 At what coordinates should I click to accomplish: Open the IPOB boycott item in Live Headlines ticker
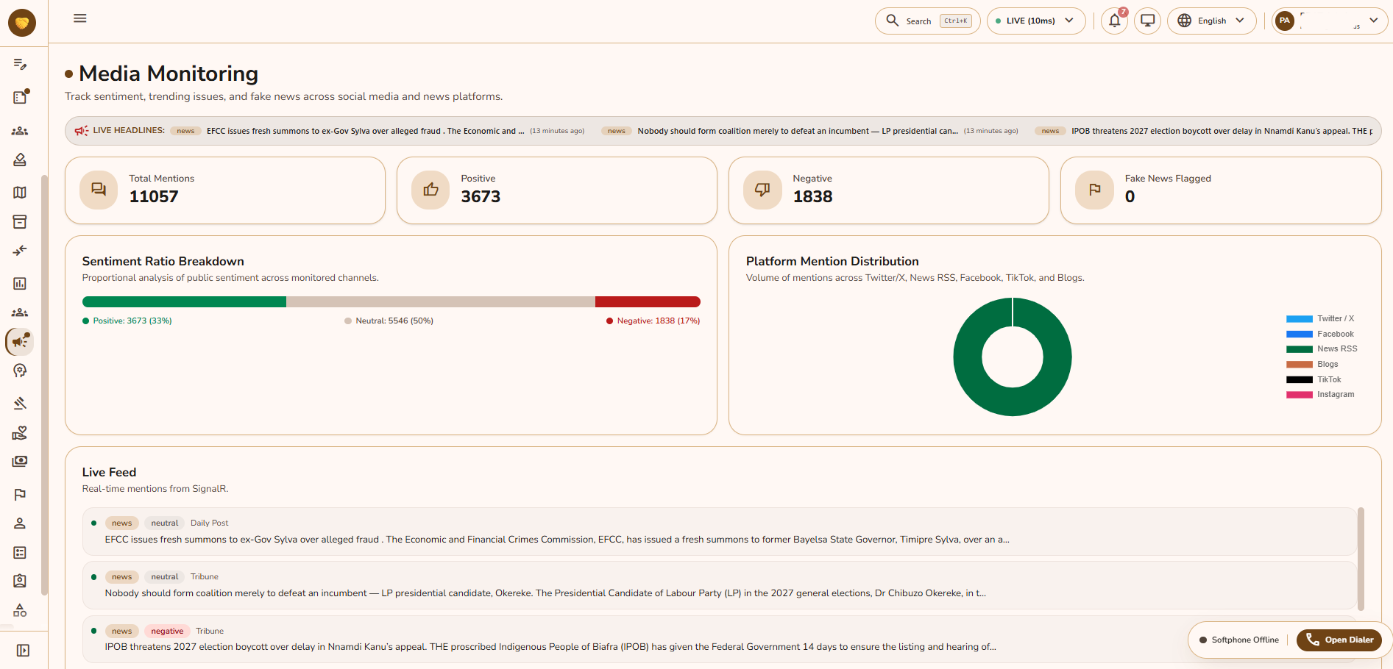point(1203,131)
